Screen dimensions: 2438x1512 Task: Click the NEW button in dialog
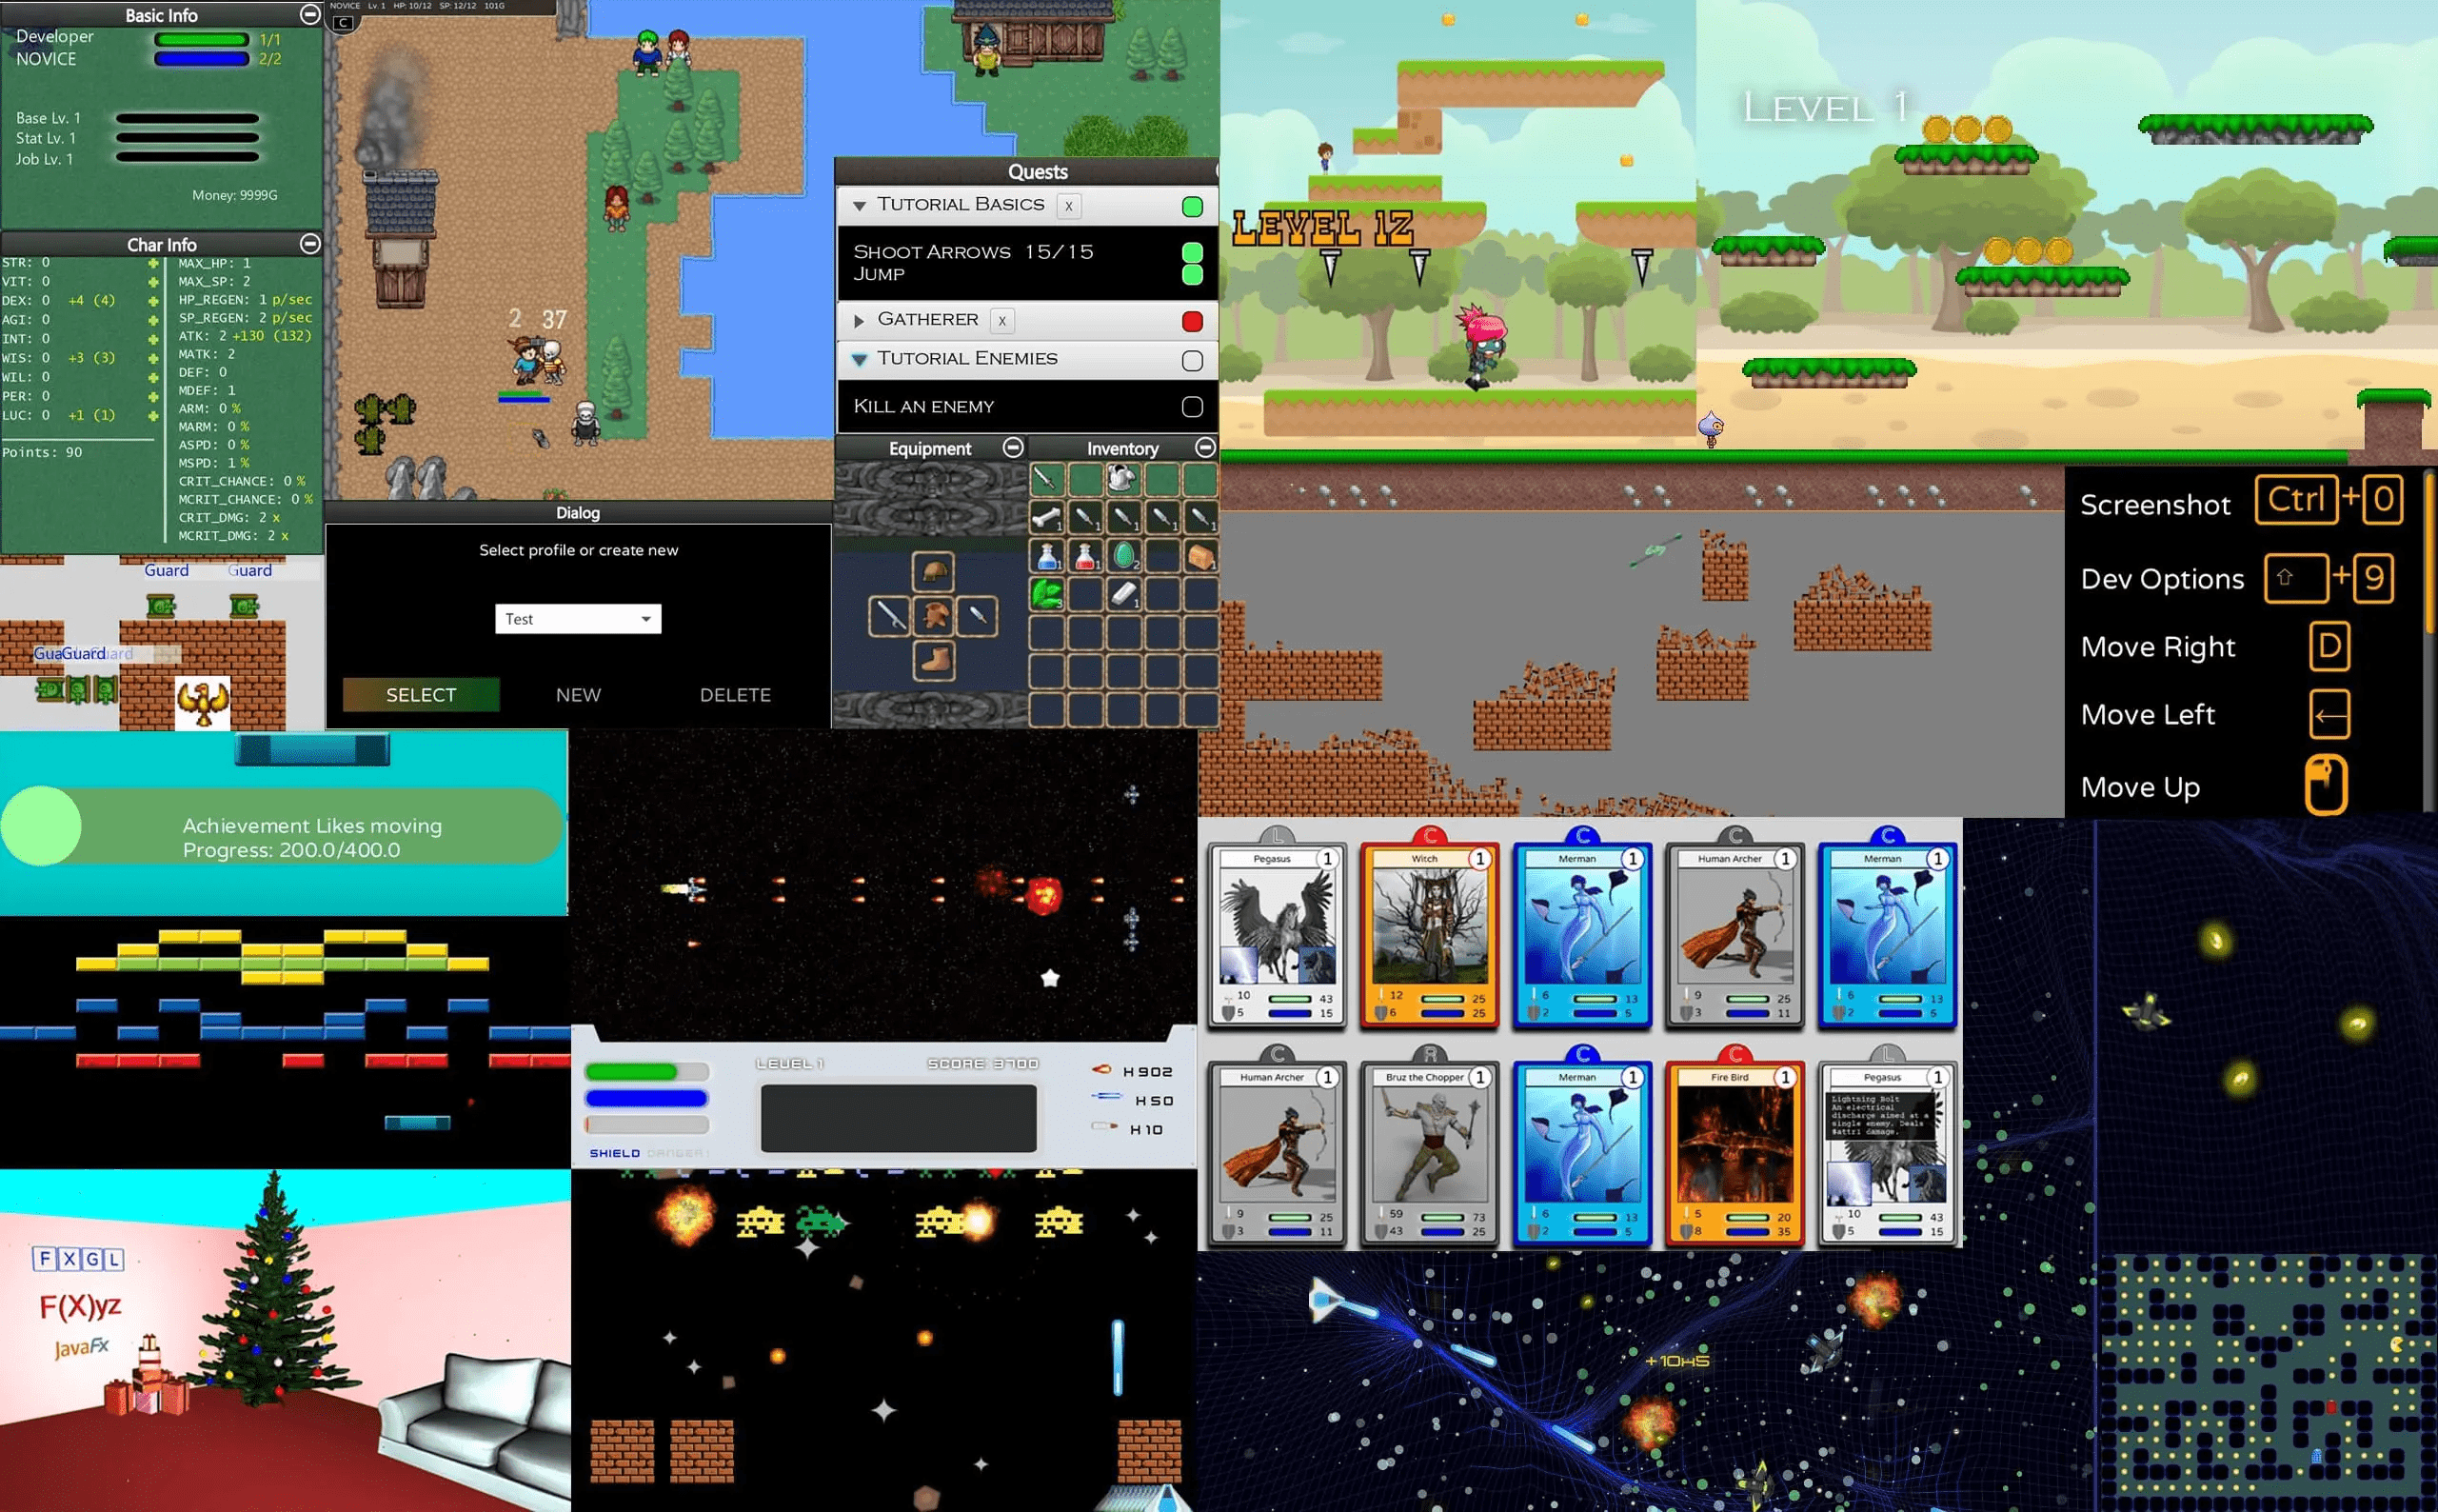point(575,693)
